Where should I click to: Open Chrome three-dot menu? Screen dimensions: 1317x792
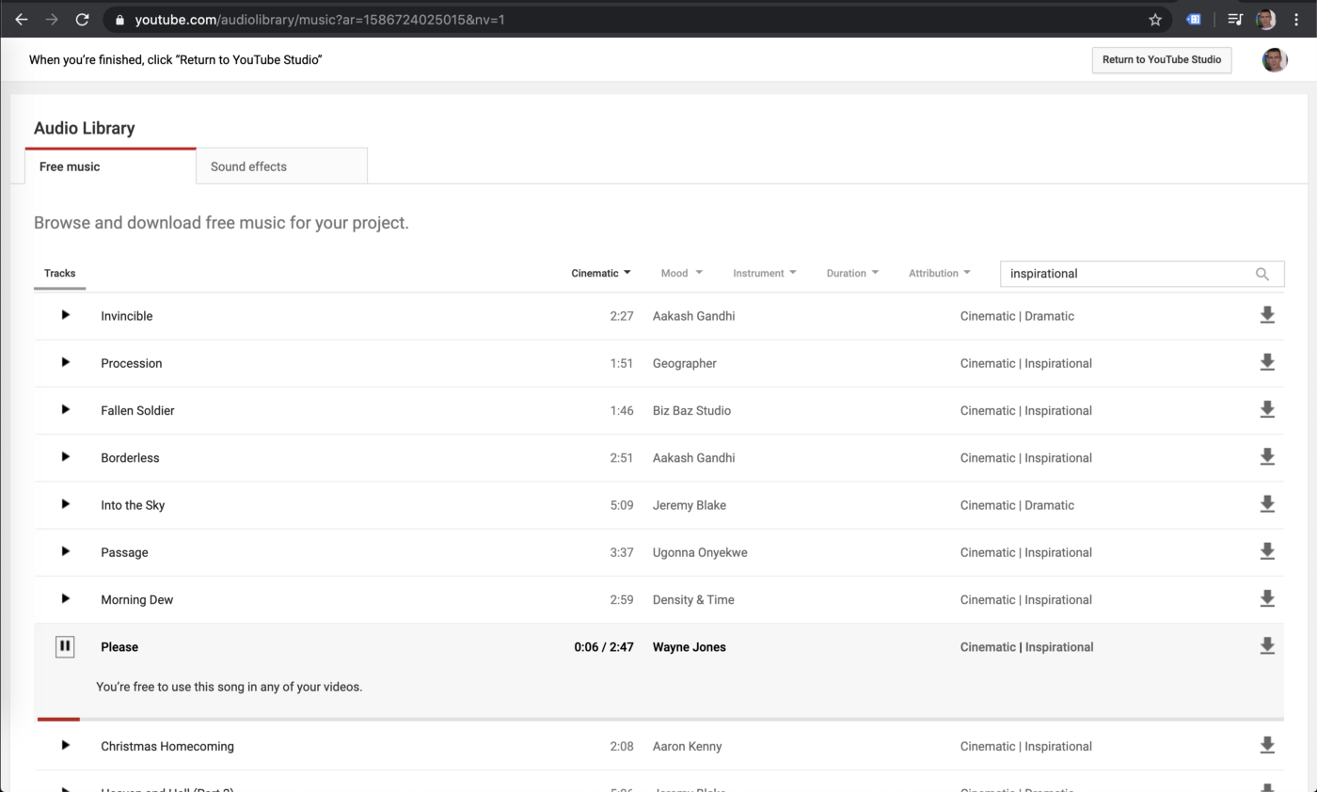point(1296,19)
